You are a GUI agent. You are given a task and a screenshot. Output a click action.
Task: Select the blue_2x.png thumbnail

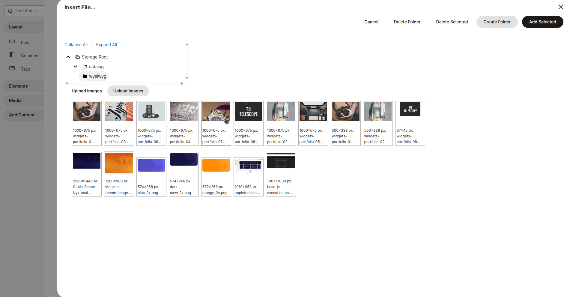pyautogui.click(x=151, y=165)
